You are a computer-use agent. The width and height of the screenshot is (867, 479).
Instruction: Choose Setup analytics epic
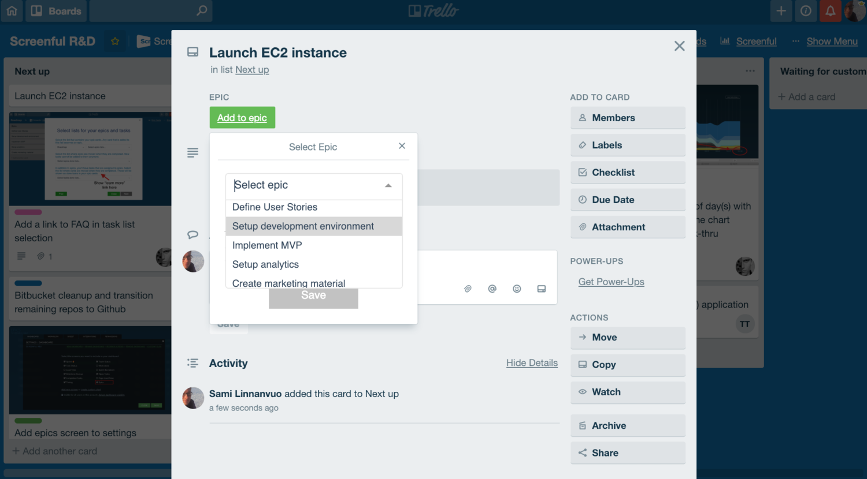coord(314,264)
